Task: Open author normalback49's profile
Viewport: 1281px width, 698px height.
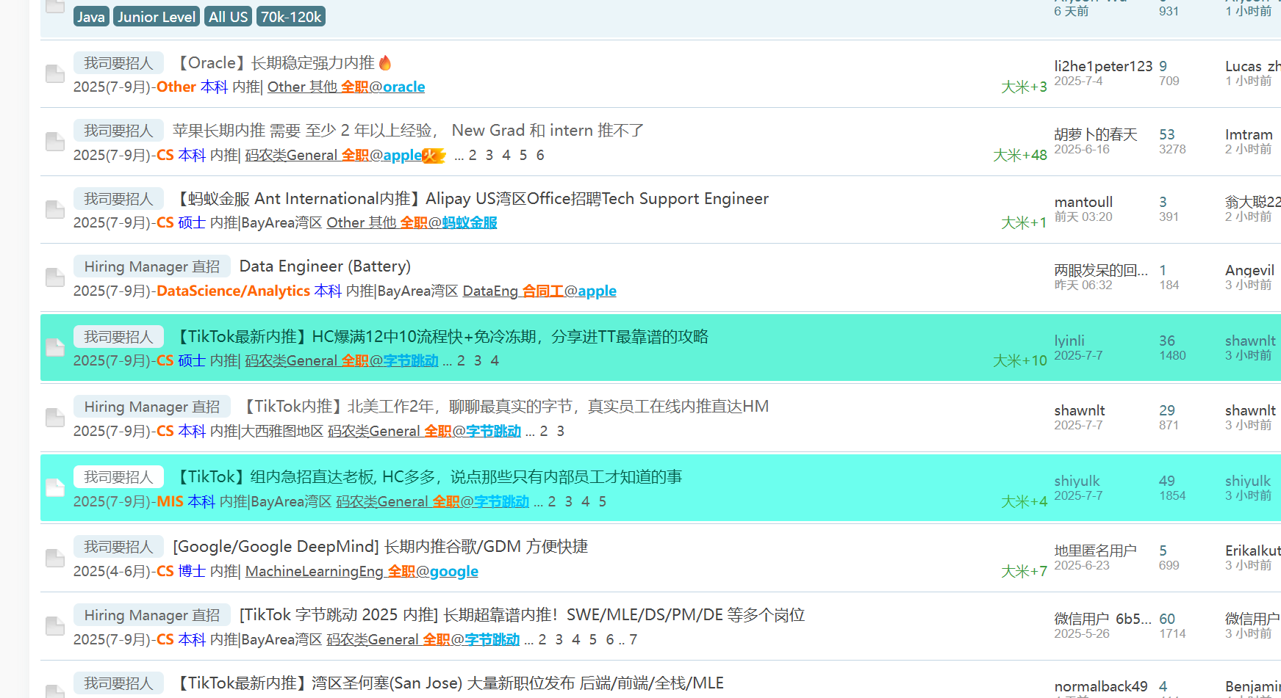Action: [1101, 686]
